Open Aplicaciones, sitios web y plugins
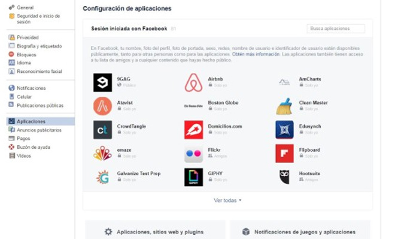 tap(155, 232)
